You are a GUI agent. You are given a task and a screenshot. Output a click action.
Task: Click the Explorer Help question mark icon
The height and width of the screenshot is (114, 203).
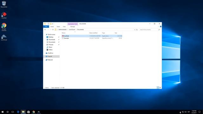pos(160,27)
